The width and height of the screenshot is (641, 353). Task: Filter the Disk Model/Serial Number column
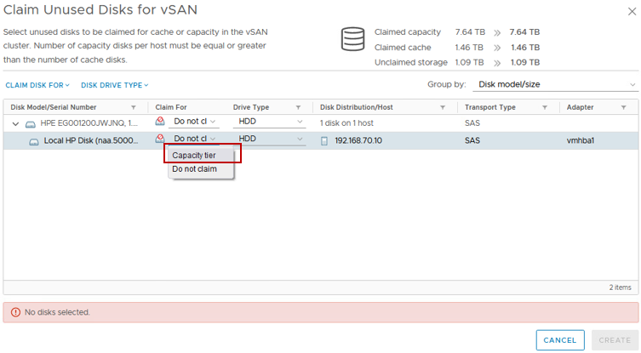tap(134, 107)
